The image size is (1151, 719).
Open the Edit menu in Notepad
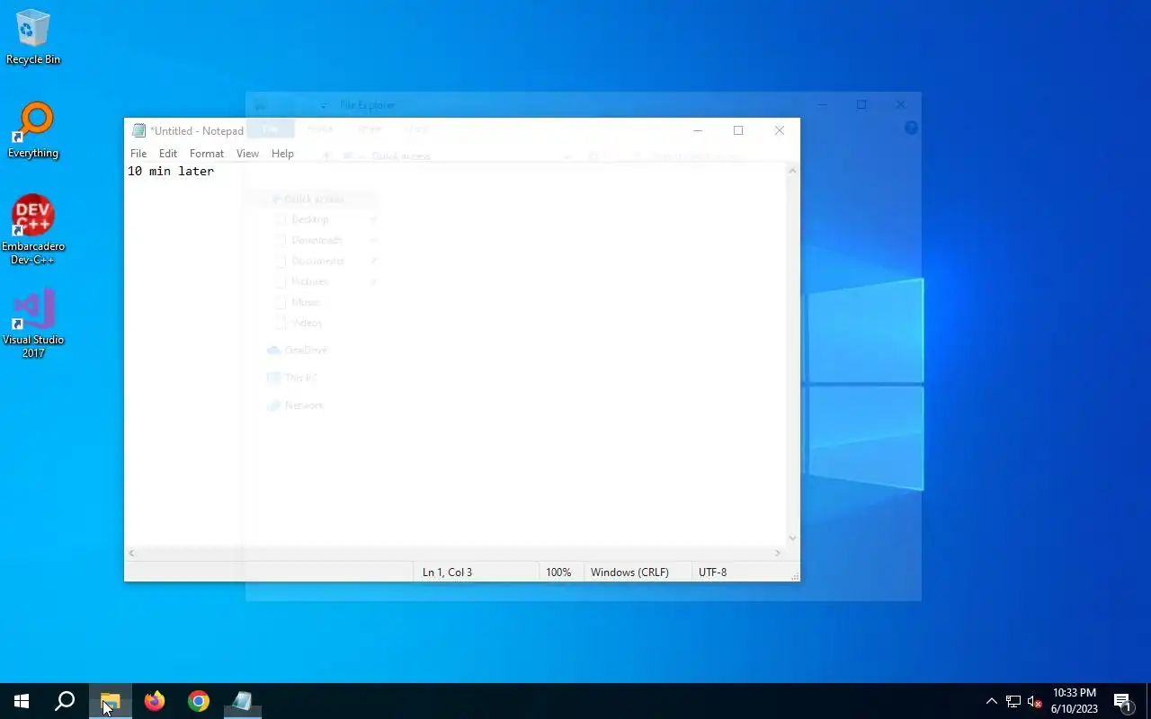pos(168,154)
